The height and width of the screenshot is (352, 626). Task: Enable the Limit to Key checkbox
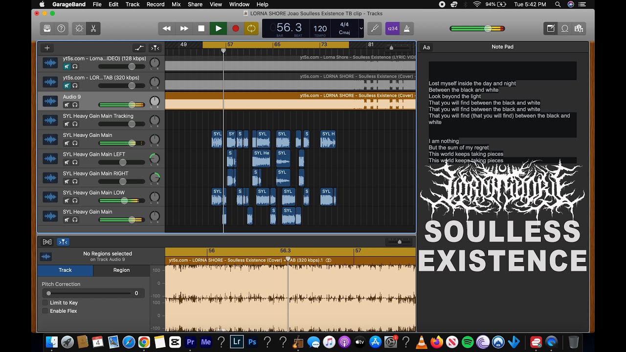(x=45, y=303)
